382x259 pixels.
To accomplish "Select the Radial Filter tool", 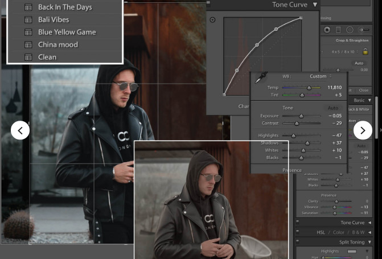I will (350, 30).
